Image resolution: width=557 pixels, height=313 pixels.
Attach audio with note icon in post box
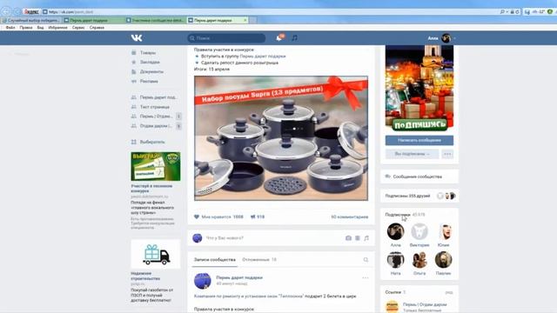366,238
